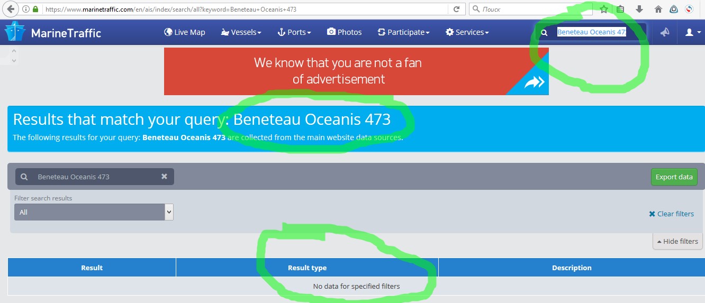Viewport: 705px width, 303px height.
Task: Click the Filter search results label
Action: [x=43, y=198]
